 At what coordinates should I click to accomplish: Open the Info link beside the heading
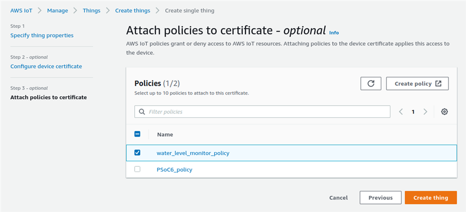click(x=334, y=32)
